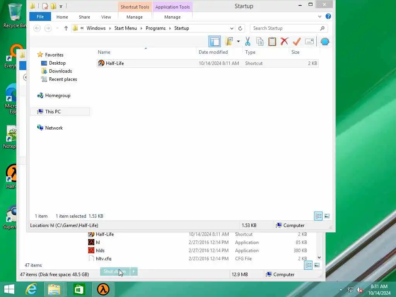Open folder options icon in toolbar
The width and height of the screenshot is (396, 297).
pyautogui.click(x=229, y=41)
